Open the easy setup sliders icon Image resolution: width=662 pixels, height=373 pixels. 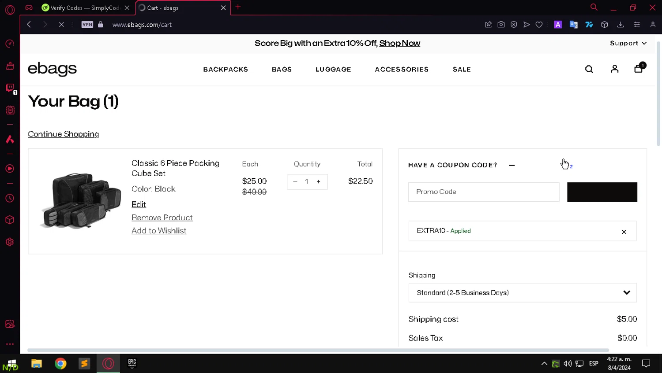tap(636, 25)
